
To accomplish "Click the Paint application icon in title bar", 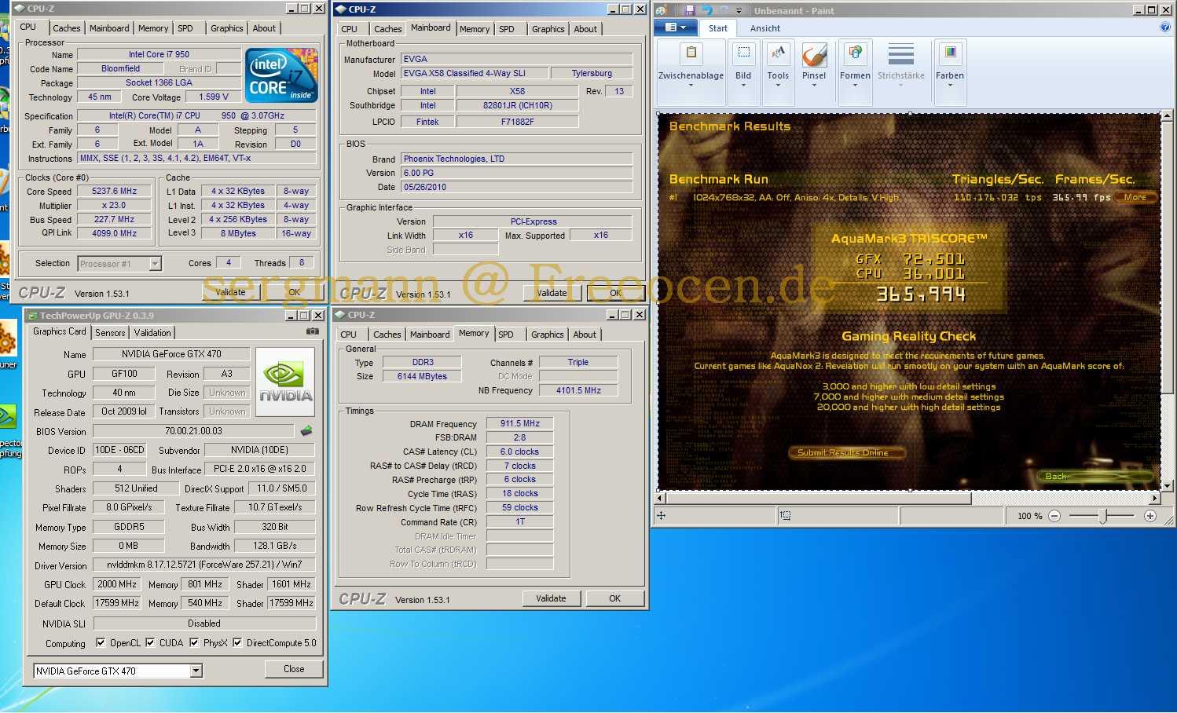I will pyautogui.click(x=662, y=10).
